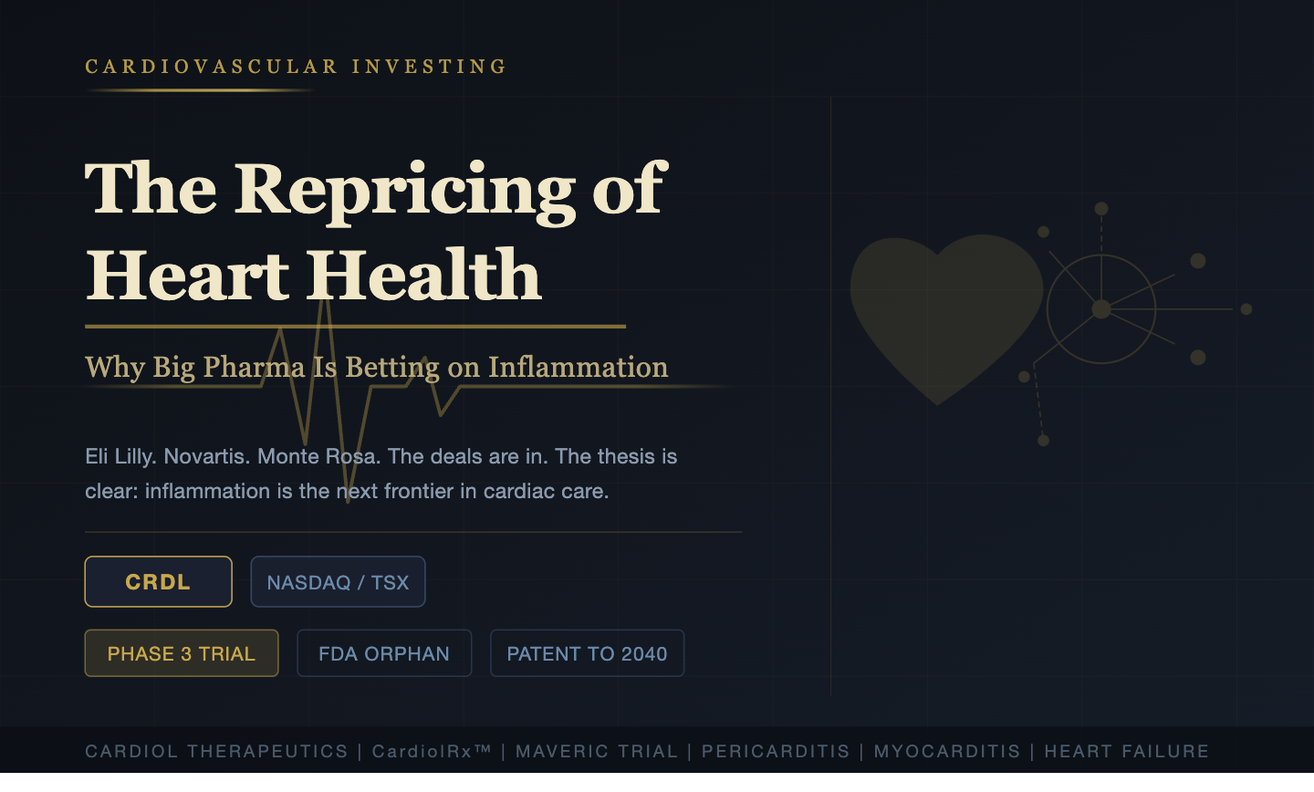Select the CRDL ticker badge
The image size is (1314, 792).
[158, 582]
